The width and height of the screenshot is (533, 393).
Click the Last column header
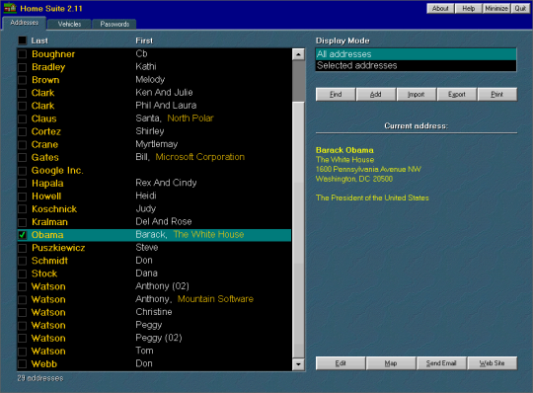pos(39,40)
